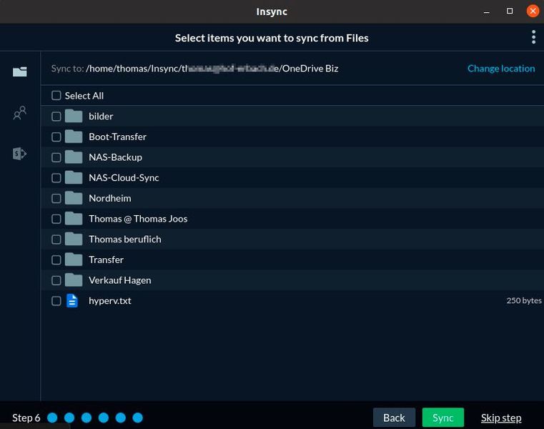Select the Thomas beruflich folder name

125,239
